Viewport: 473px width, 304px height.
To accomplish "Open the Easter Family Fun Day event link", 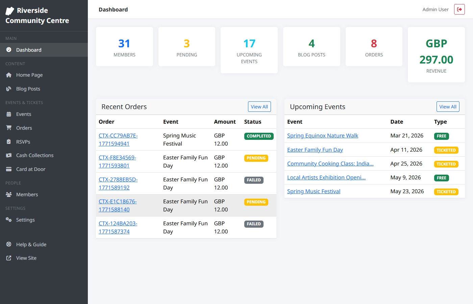I will click(315, 150).
